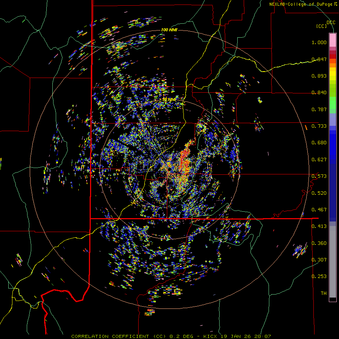Image resolution: width=339 pixels, height=339 pixels.
Task: Select the 0.307 scale value
Action: click(319, 260)
